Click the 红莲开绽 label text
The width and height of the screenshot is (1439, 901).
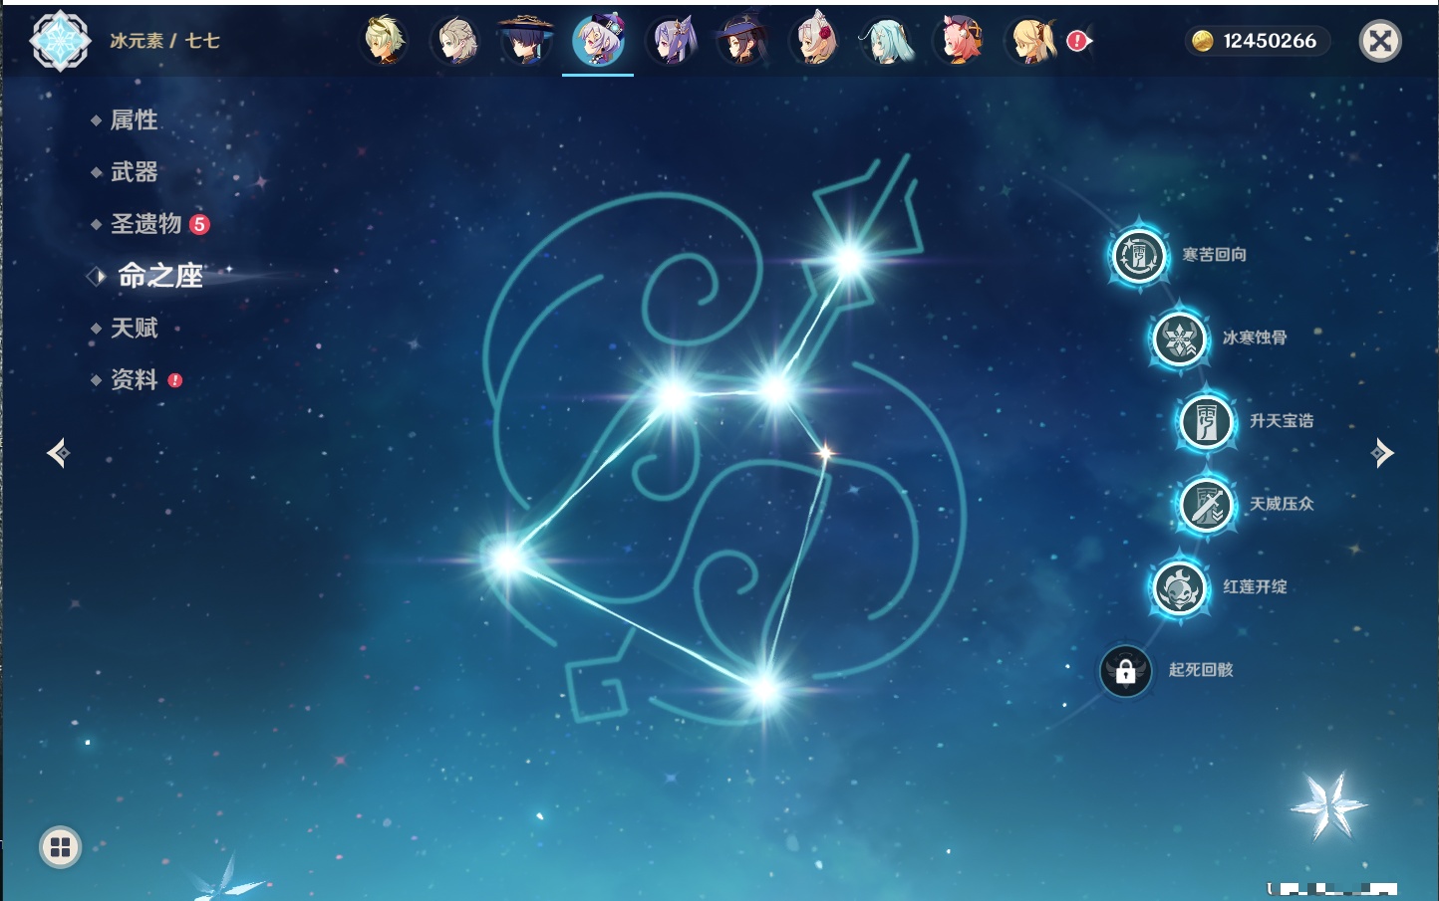(1255, 586)
